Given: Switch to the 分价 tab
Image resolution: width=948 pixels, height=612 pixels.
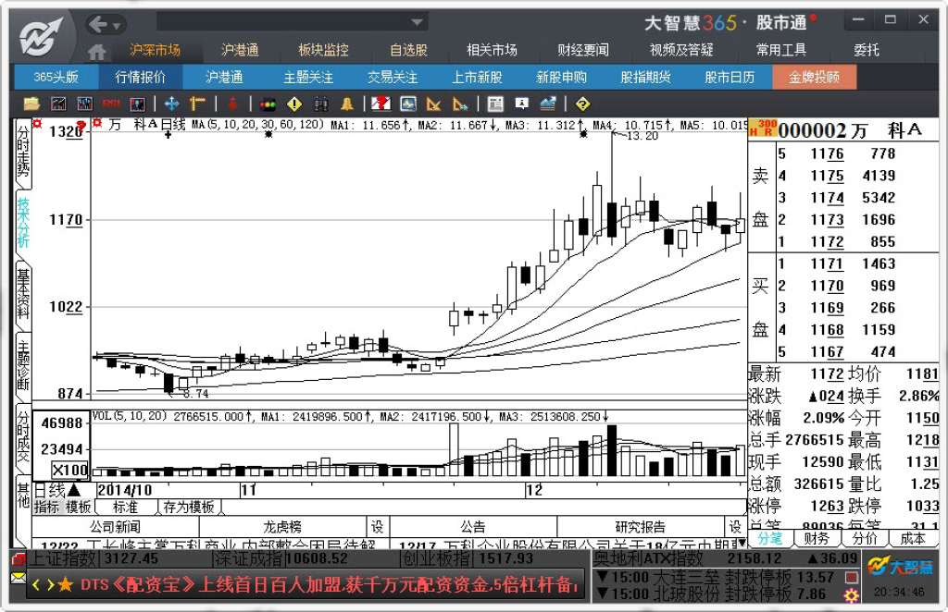Looking at the screenshot, I should pos(865,538).
